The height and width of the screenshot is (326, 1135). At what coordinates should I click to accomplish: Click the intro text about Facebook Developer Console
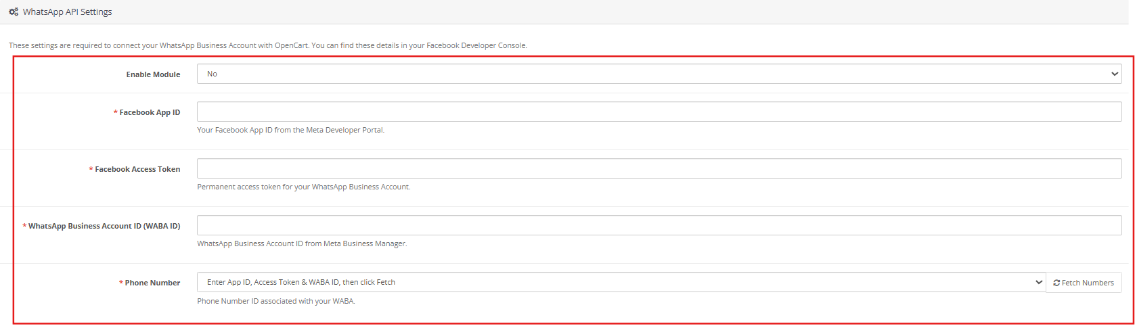pos(268,45)
